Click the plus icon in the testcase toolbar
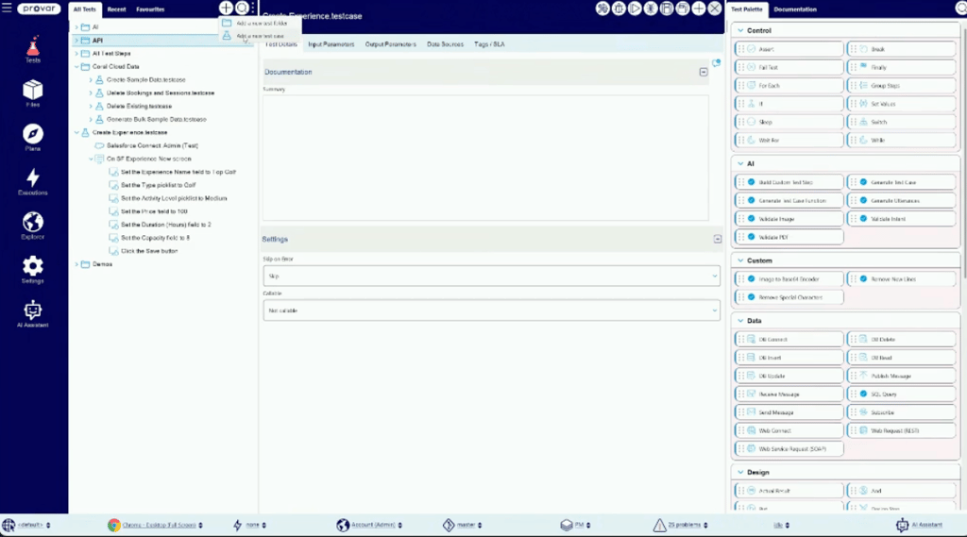Viewport: 967px width, 537px height. click(699, 8)
